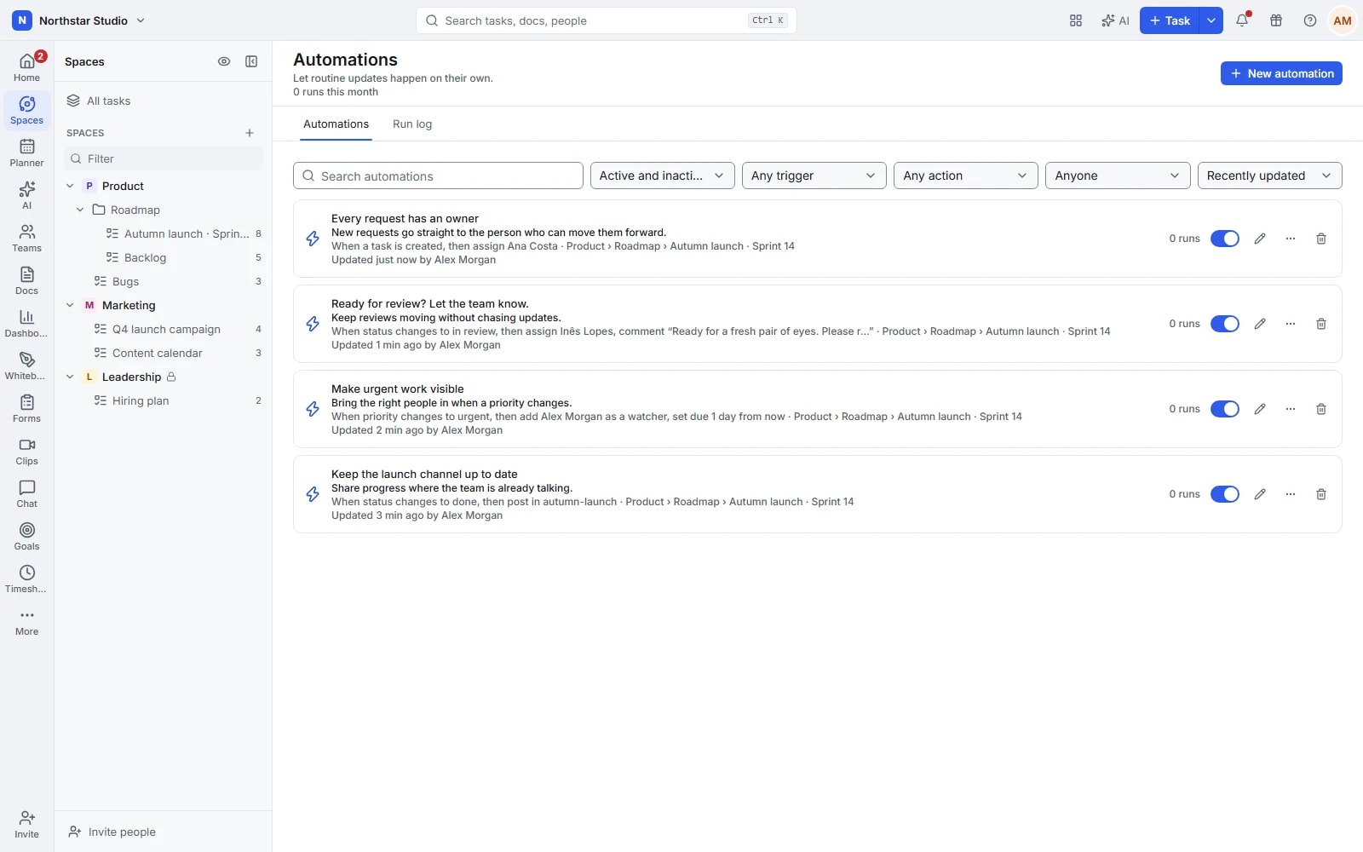Open the "Active and inactive" status dropdown
Screen dimensions: 1363x852
[x=662, y=176]
